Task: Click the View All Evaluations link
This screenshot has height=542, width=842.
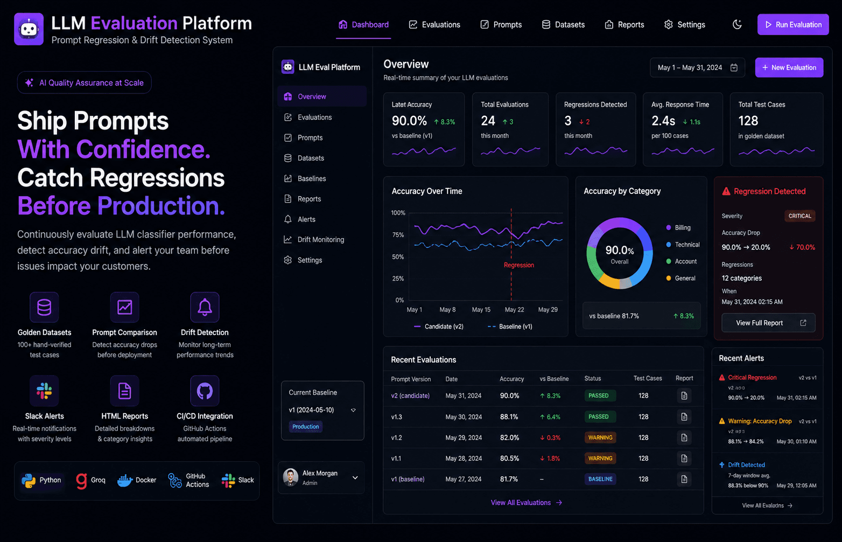Action: pyautogui.click(x=527, y=503)
